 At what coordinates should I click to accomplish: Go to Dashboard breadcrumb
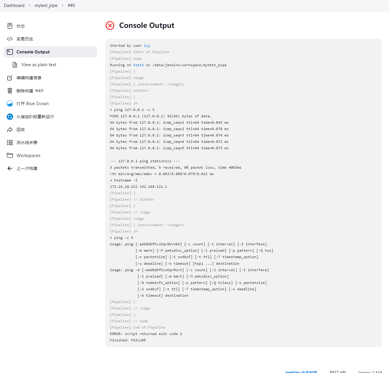(x=14, y=6)
